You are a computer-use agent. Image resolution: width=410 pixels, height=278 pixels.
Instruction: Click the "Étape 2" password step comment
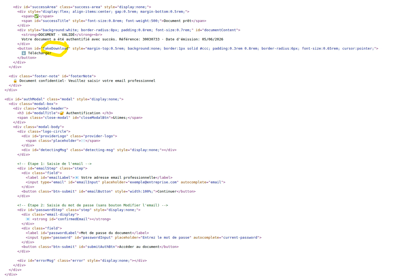coord(93,205)
